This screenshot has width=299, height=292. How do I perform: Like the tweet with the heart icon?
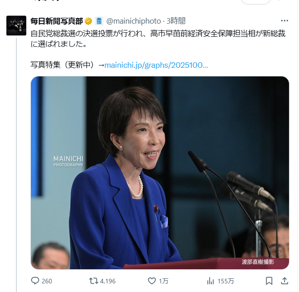(152, 281)
